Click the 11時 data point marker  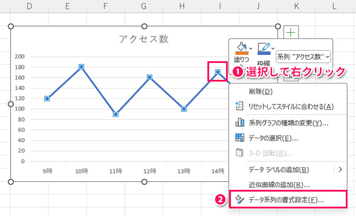click(x=116, y=114)
